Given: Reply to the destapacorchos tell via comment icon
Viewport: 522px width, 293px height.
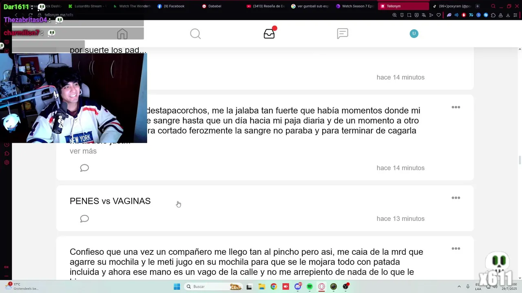Looking at the screenshot, I should click(84, 168).
